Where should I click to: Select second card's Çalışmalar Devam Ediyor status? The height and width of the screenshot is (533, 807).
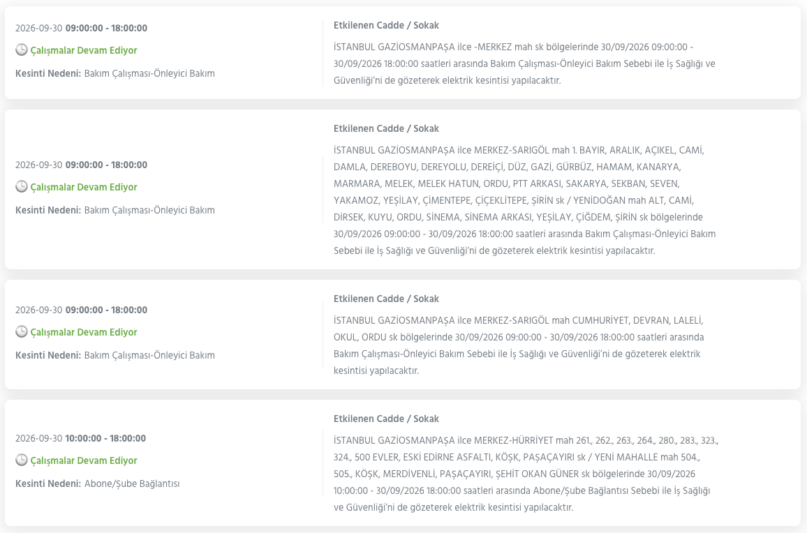click(83, 187)
